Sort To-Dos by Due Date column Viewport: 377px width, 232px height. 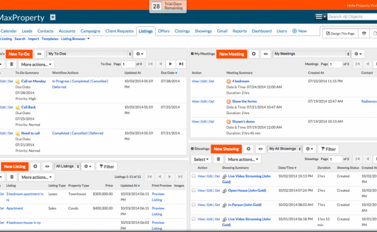(x=169, y=72)
